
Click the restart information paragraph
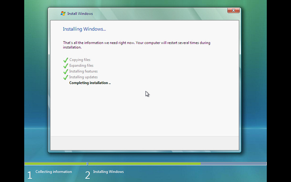tap(137, 45)
